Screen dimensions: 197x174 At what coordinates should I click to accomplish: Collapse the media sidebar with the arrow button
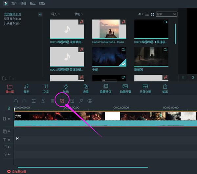point(40,14)
